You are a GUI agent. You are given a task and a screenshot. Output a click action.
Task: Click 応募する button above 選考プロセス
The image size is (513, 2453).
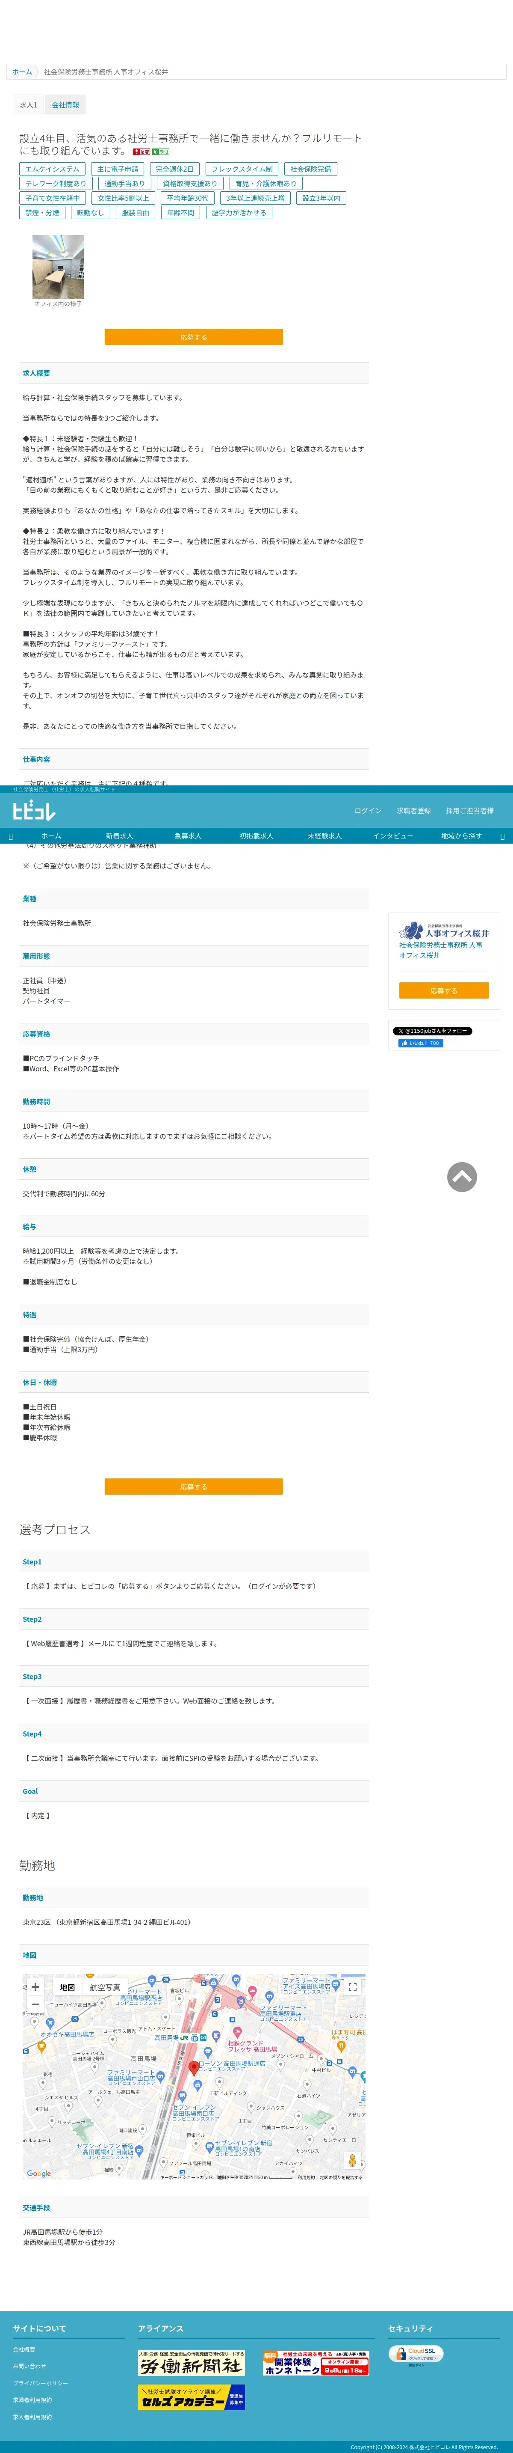click(x=193, y=1487)
